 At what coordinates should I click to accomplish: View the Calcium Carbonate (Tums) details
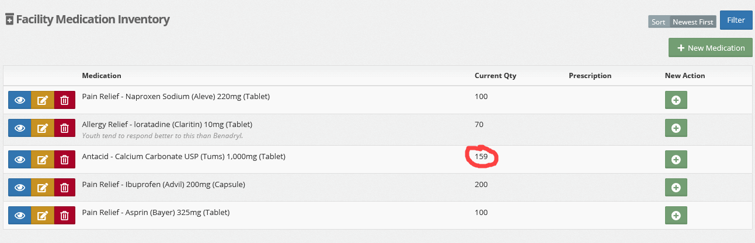tap(20, 159)
